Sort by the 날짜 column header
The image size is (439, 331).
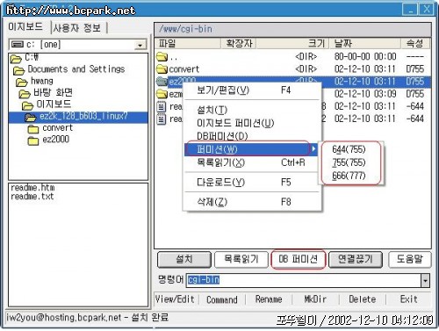pyautogui.click(x=364, y=44)
